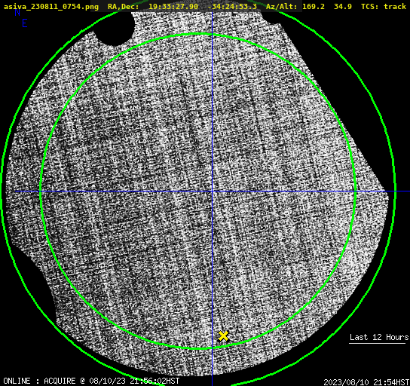
Task: Click the image timestamp 2023/08/10 21:54HST
Action: 366,382
